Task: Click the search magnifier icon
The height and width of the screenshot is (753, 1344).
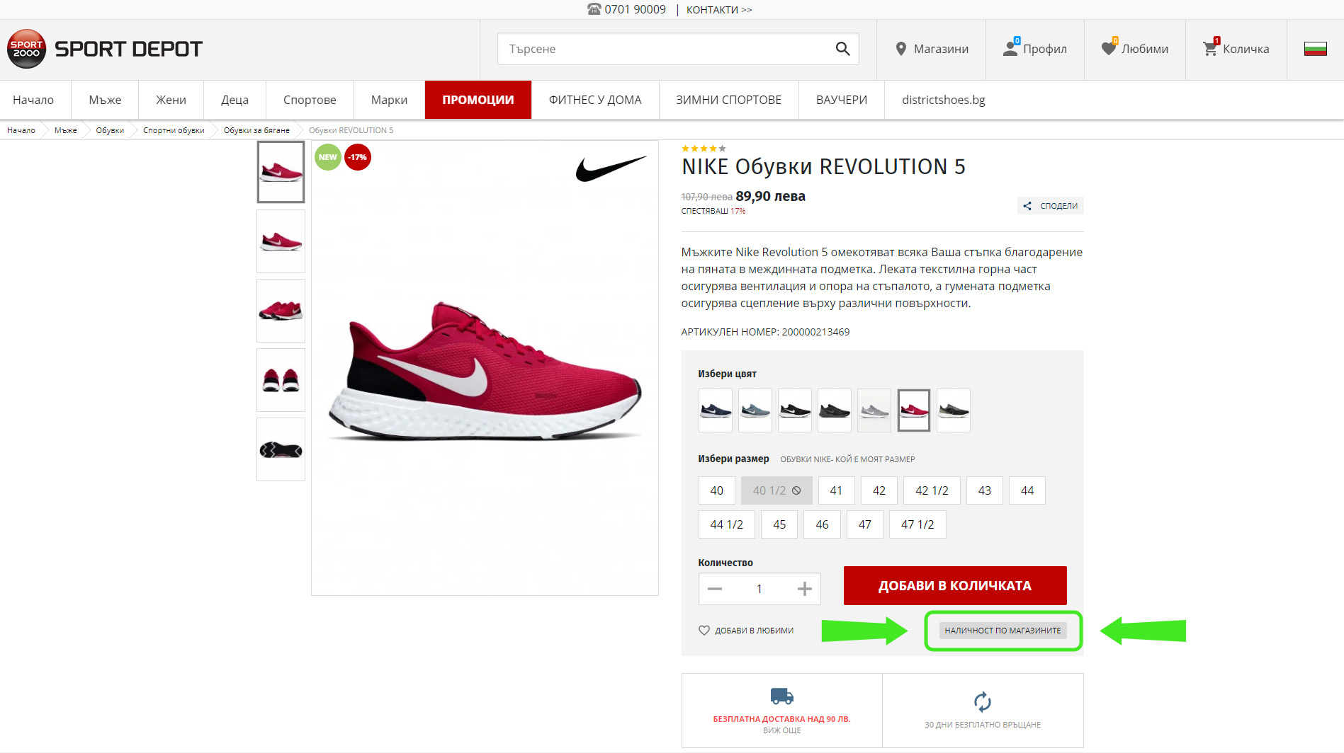Action: (842, 49)
